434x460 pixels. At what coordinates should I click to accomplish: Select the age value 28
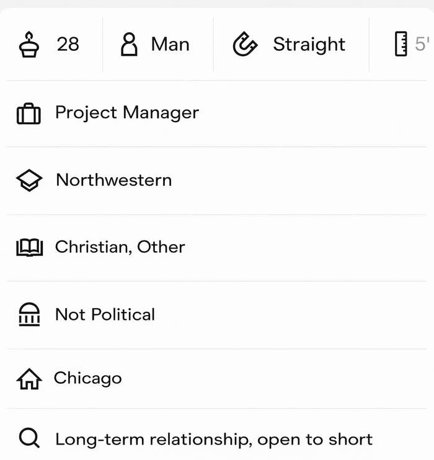tap(68, 45)
